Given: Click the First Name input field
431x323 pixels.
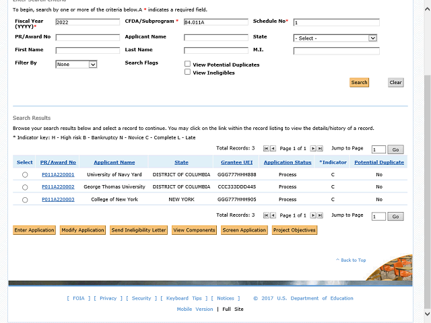Looking at the screenshot, I should 88,50.
